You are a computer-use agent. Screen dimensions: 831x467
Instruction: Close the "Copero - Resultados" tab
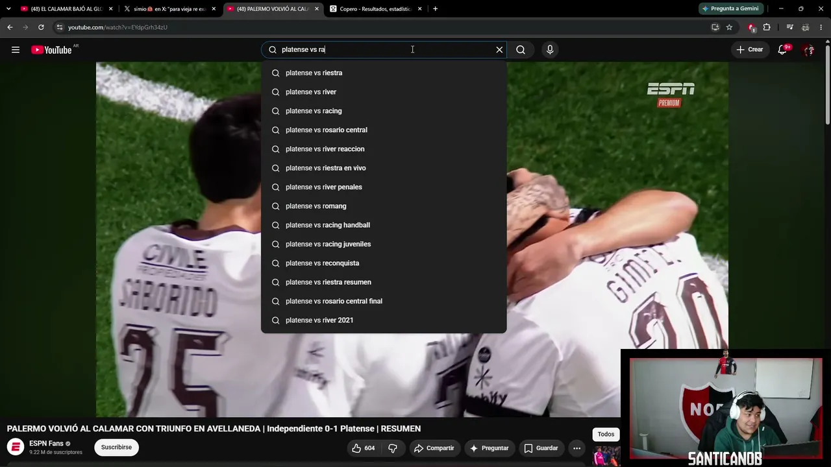coord(420,9)
